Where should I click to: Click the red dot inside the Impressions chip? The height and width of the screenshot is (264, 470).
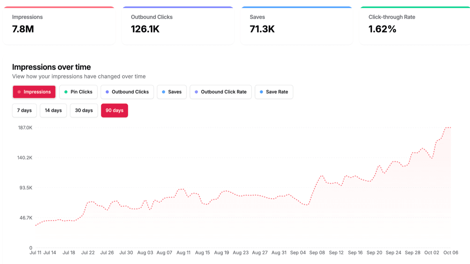click(19, 92)
